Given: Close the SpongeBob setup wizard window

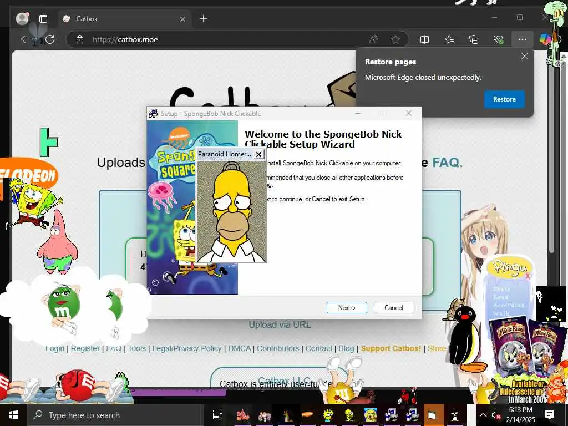Looking at the screenshot, I should click(x=409, y=113).
